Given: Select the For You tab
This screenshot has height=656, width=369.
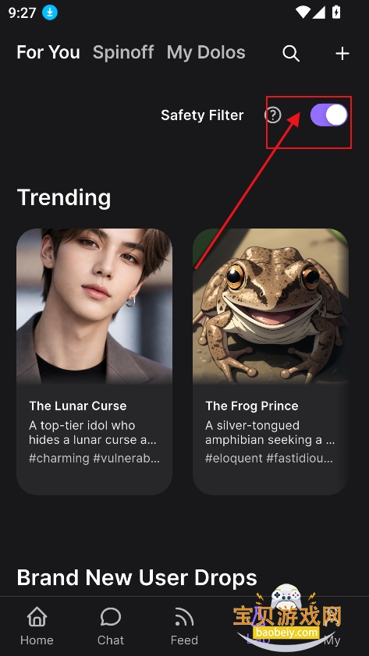Looking at the screenshot, I should pos(48,53).
